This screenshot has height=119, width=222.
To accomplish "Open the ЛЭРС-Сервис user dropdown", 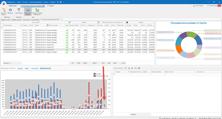I will [x=199, y=6].
